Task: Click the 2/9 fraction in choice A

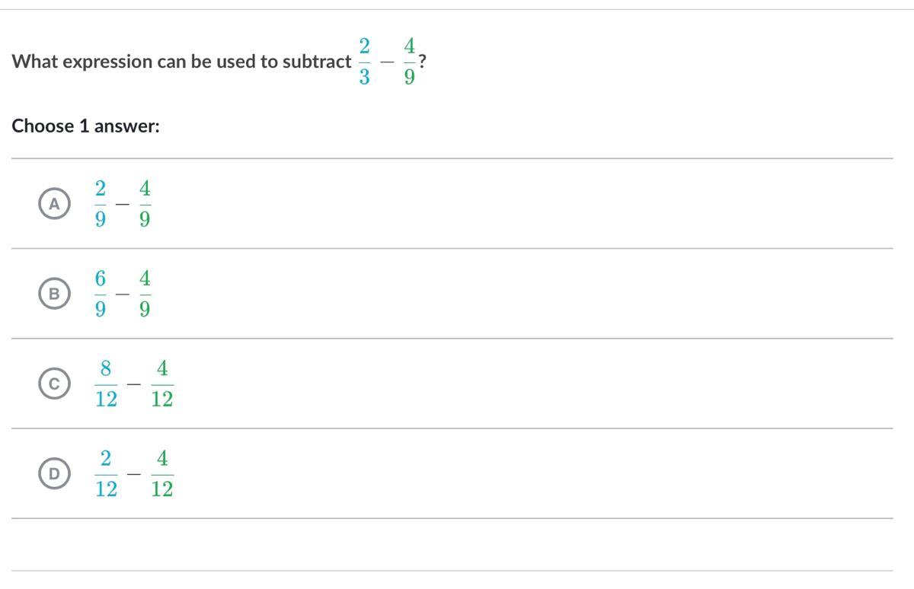Action: pos(101,204)
